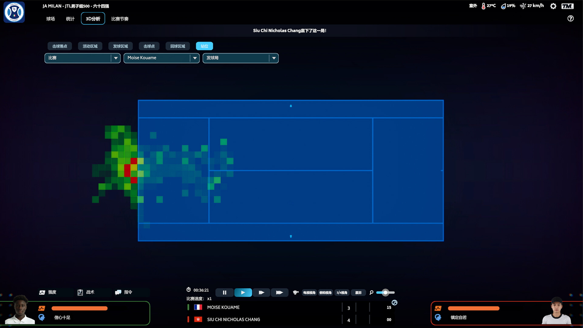583x328 pixels.
Task: Pause the match playback
Action: coord(224,292)
